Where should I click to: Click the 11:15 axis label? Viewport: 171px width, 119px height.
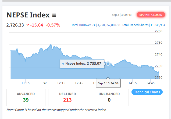[26, 83]
